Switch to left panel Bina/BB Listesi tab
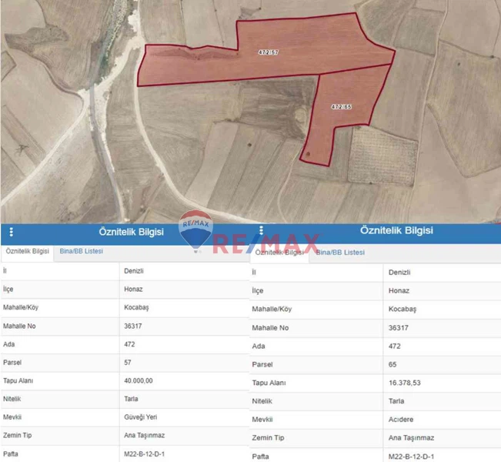Viewport: 501px width, 462px height. coord(81,251)
